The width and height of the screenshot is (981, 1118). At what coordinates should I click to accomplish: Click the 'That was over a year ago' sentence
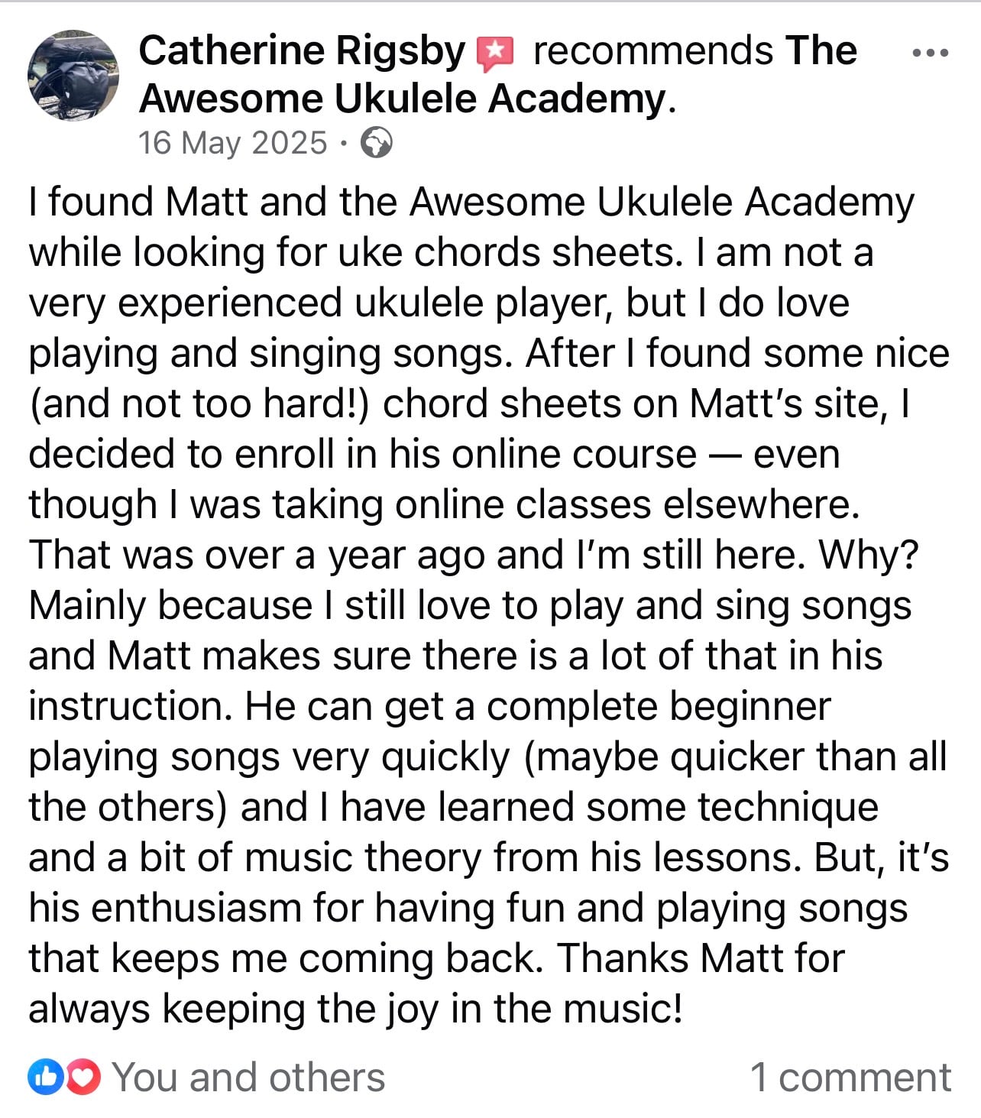coord(257,556)
